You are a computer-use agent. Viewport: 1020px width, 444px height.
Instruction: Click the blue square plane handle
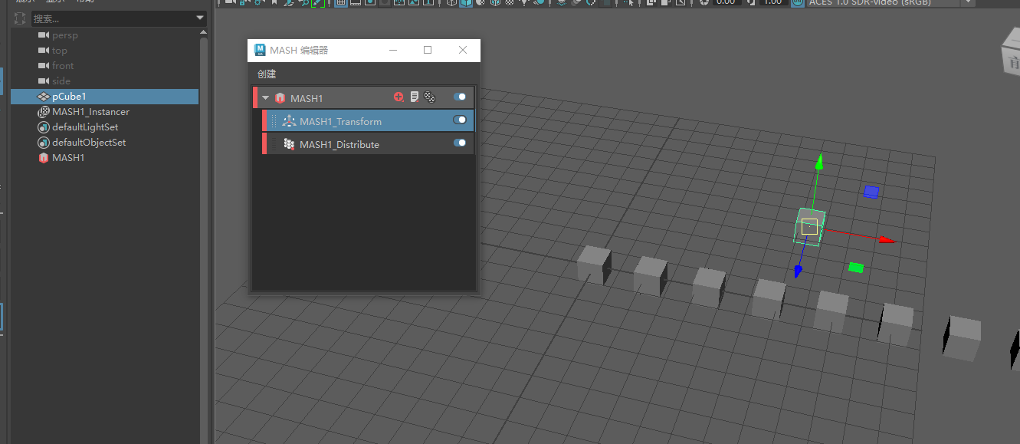pyautogui.click(x=871, y=192)
